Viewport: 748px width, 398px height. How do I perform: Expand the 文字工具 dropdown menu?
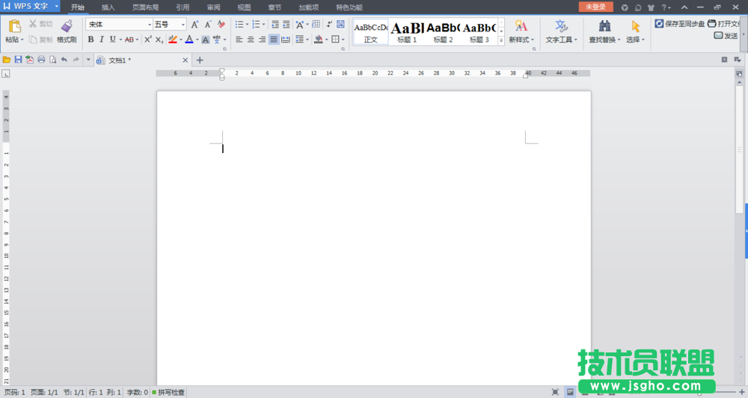pos(561,40)
